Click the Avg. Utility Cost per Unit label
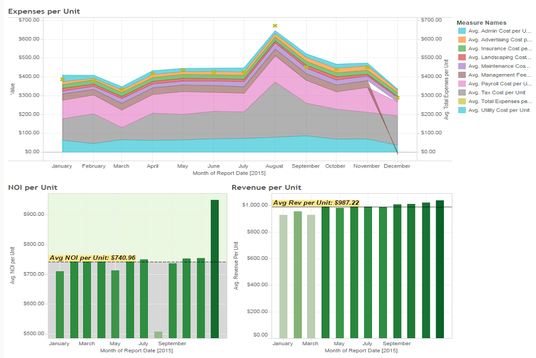This screenshot has width=536, height=358. [498, 110]
